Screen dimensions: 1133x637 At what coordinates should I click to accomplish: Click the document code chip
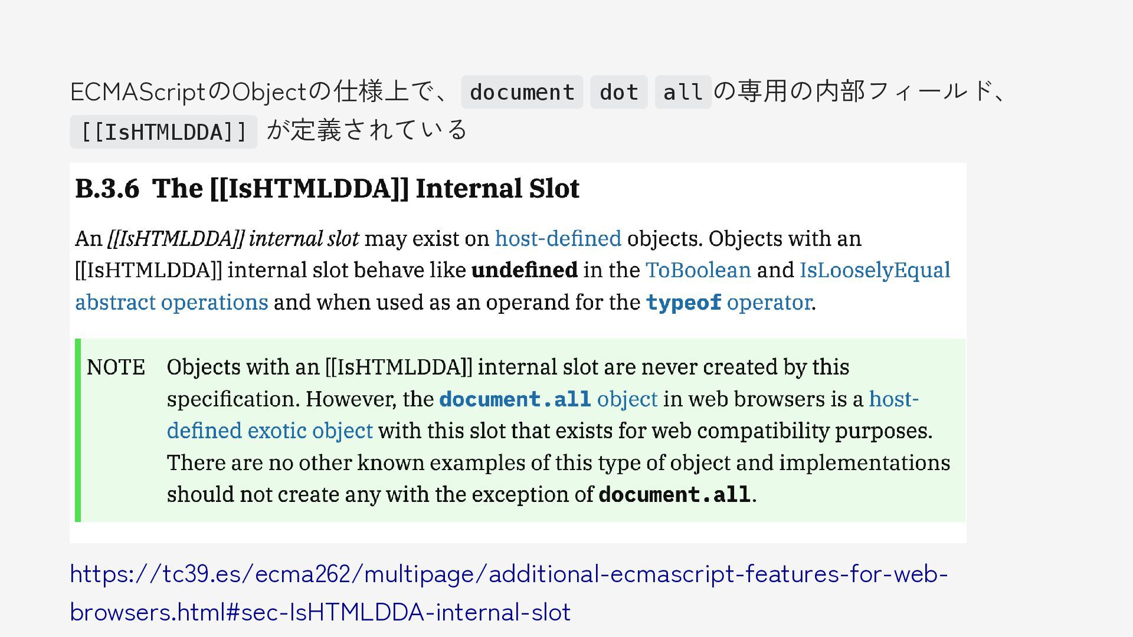click(x=522, y=93)
